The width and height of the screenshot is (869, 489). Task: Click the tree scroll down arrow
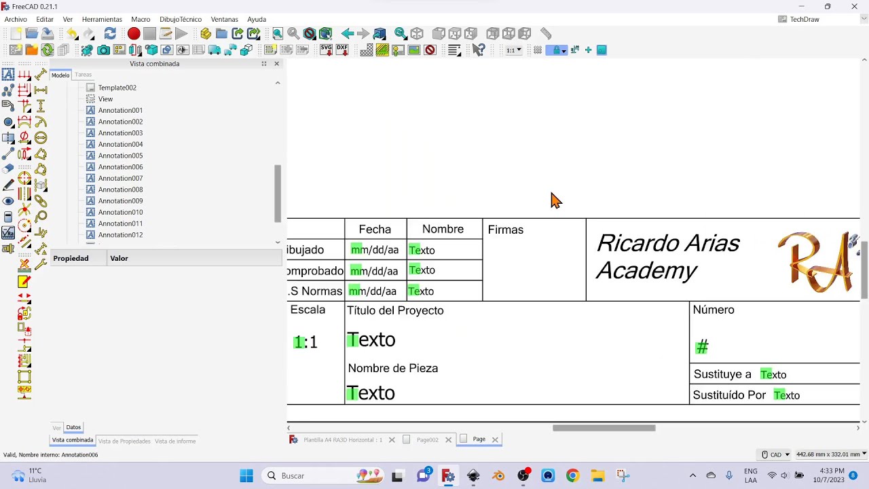277,242
